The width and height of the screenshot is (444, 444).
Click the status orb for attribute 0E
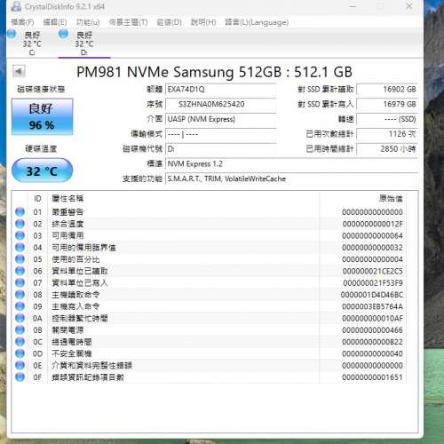point(20,366)
